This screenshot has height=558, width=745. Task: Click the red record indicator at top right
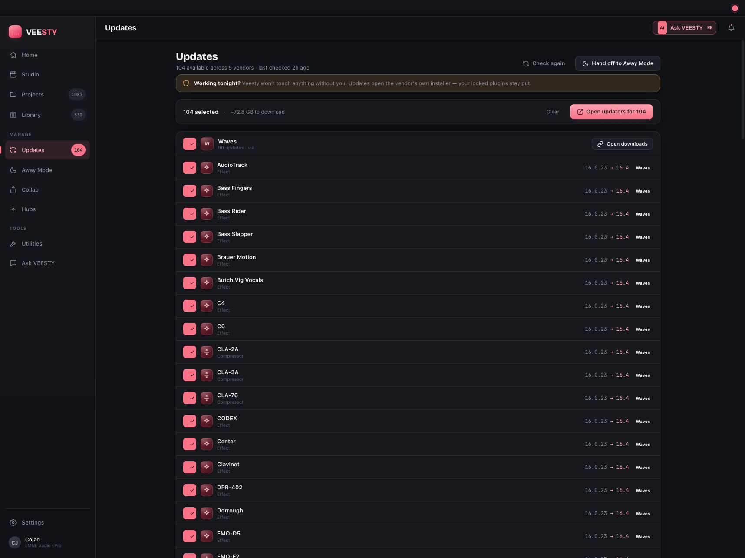(735, 8)
